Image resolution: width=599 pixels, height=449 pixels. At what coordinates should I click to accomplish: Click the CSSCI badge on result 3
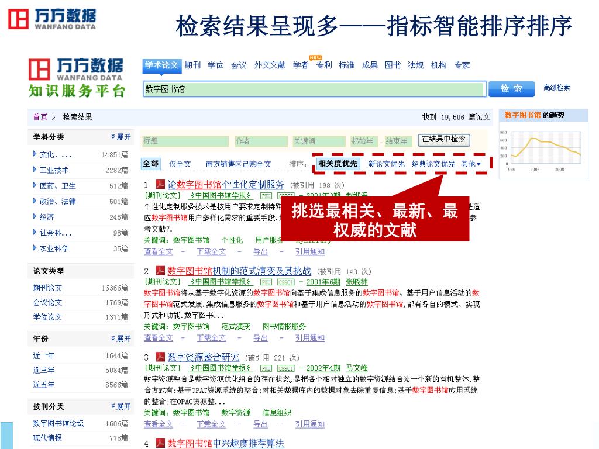pyautogui.click(x=285, y=368)
